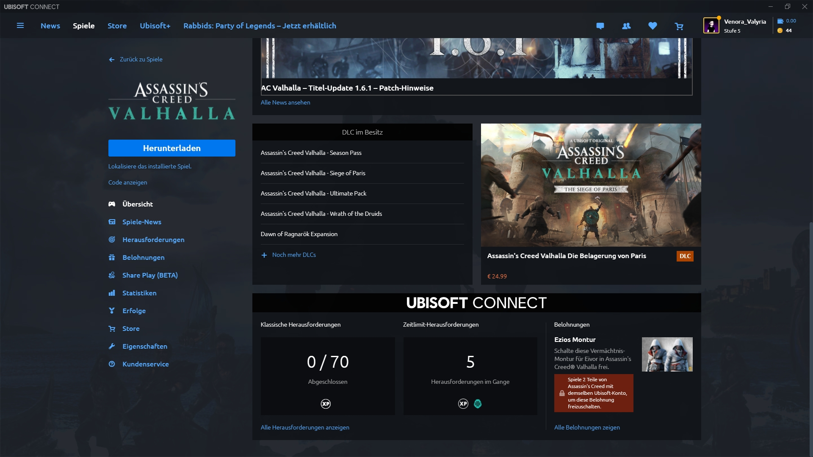Select Ultimate Pack DLC row
Viewport: 813px width, 457px height.
362,193
